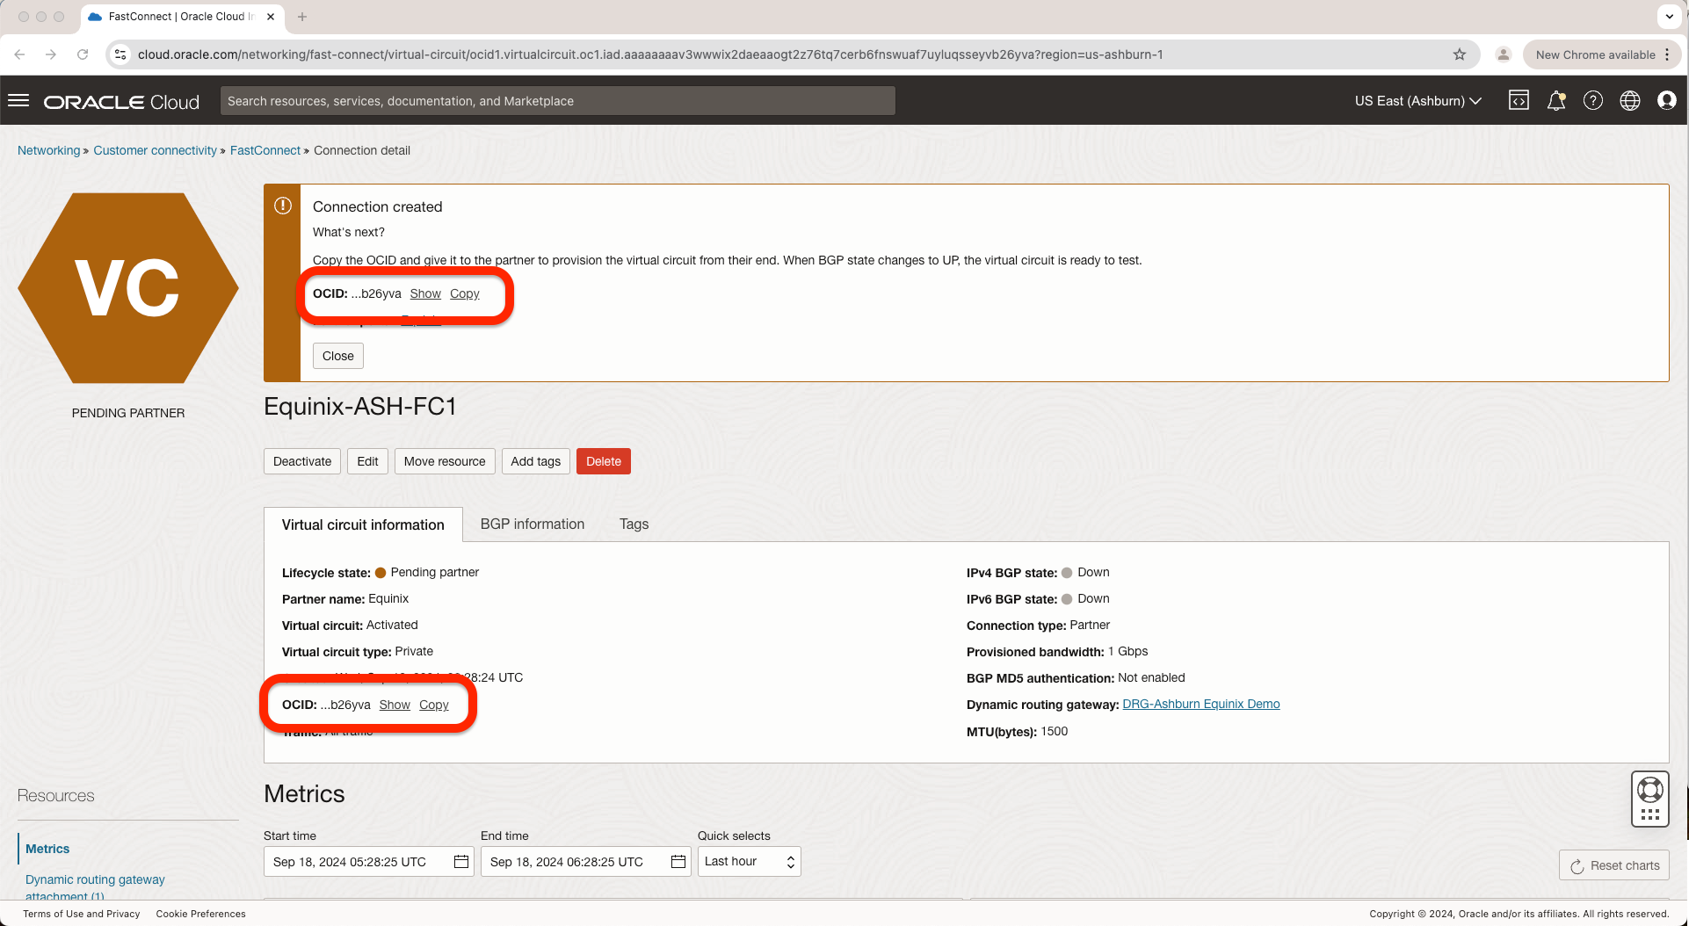Open the floating support lifebuoy widget
This screenshot has width=1689, height=926.
pyautogui.click(x=1650, y=799)
